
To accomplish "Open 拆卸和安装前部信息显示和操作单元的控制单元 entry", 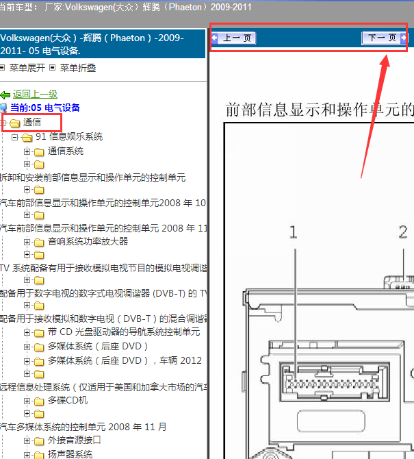I will pos(92,177).
